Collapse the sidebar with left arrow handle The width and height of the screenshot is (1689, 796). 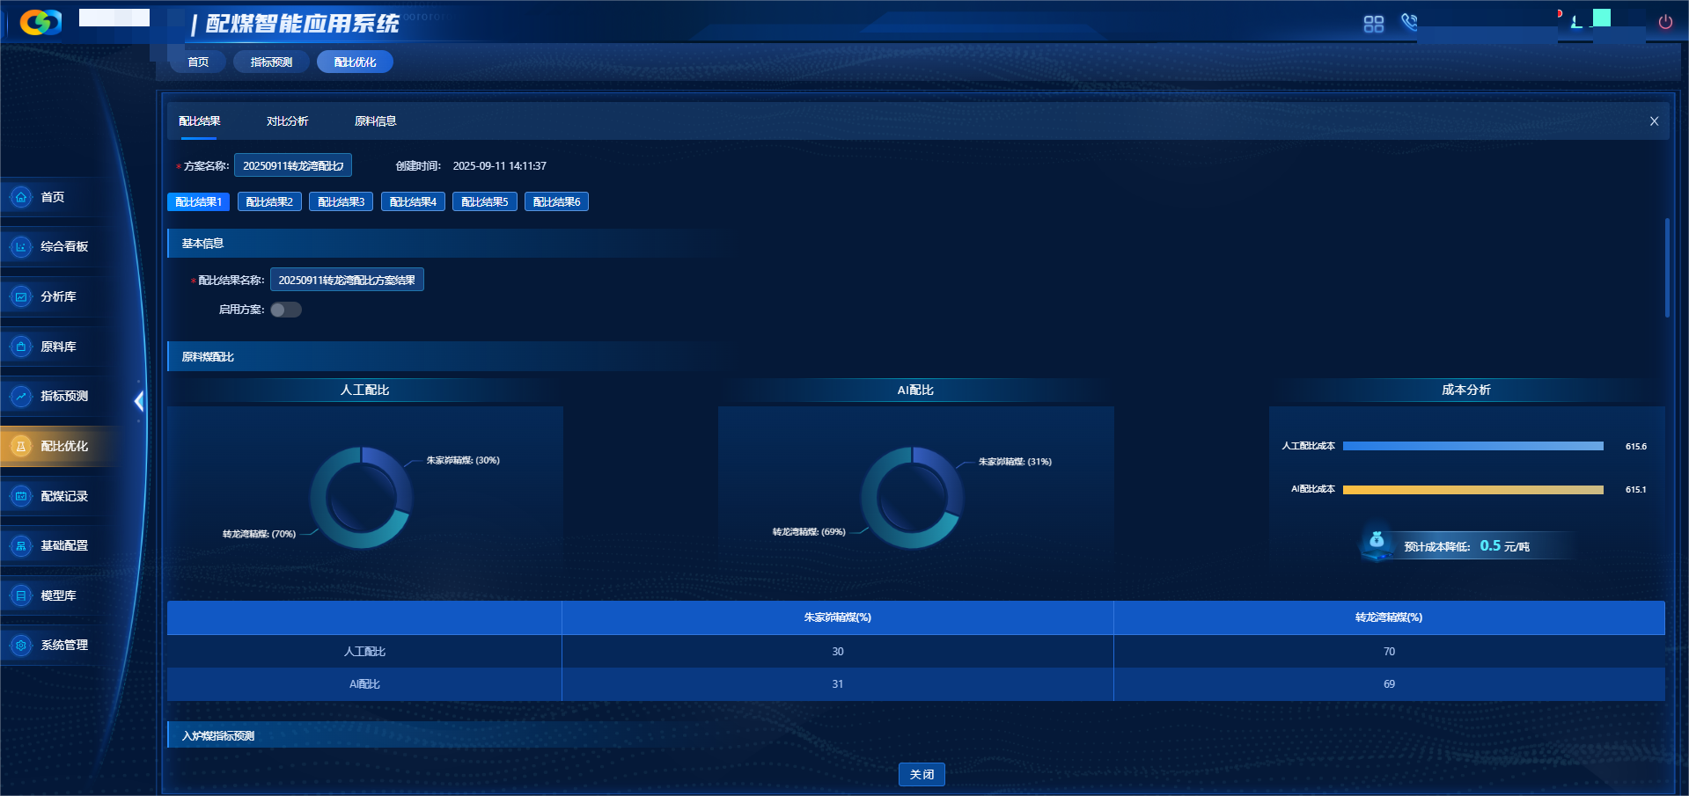[x=138, y=401]
